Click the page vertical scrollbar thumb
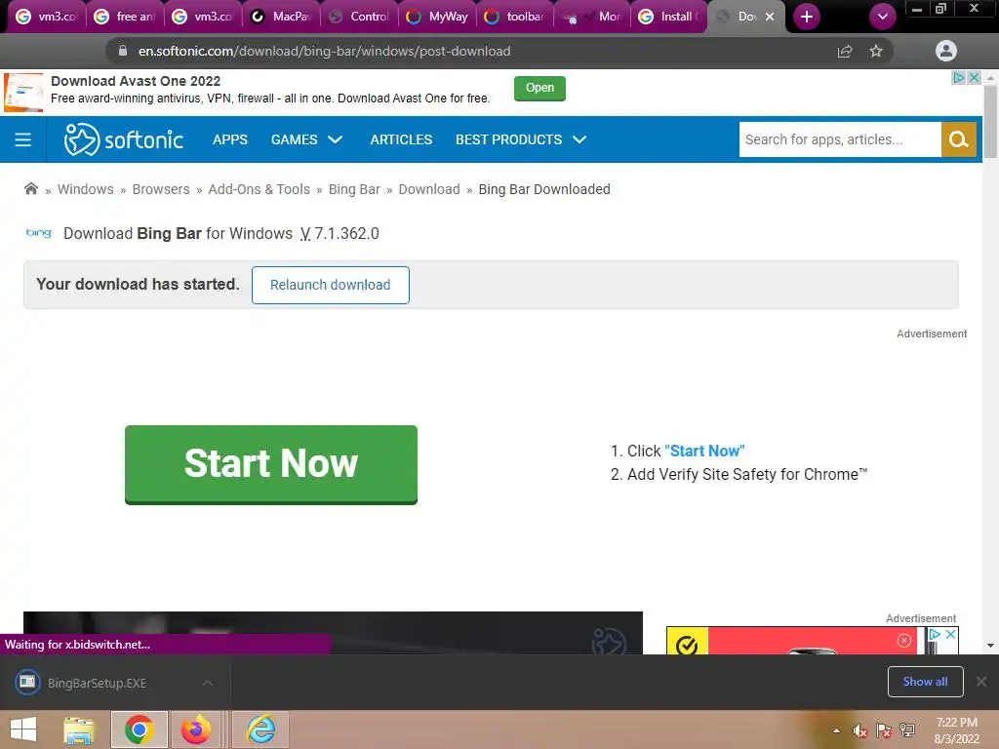This screenshot has width=999, height=749. tap(990, 121)
